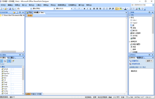Switch to Design view at bottom
The height and width of the screenshot is (99, 155).
coord(28,94)
